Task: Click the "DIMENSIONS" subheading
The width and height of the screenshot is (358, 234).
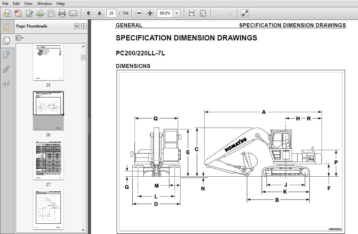Action: 133,66
